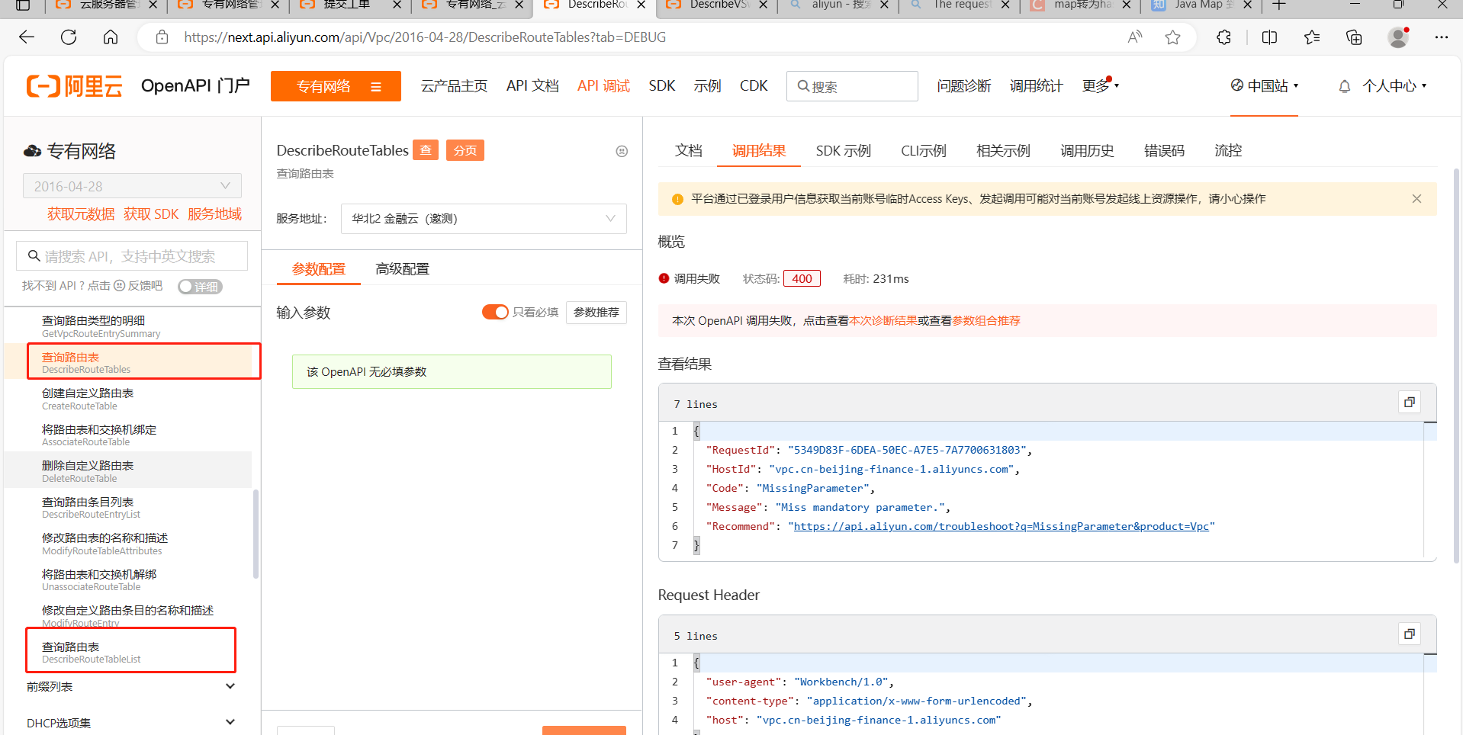Viewport: 1463px width, 735px height.
Task: Click the header 搜索 search box
Action: 852,86
